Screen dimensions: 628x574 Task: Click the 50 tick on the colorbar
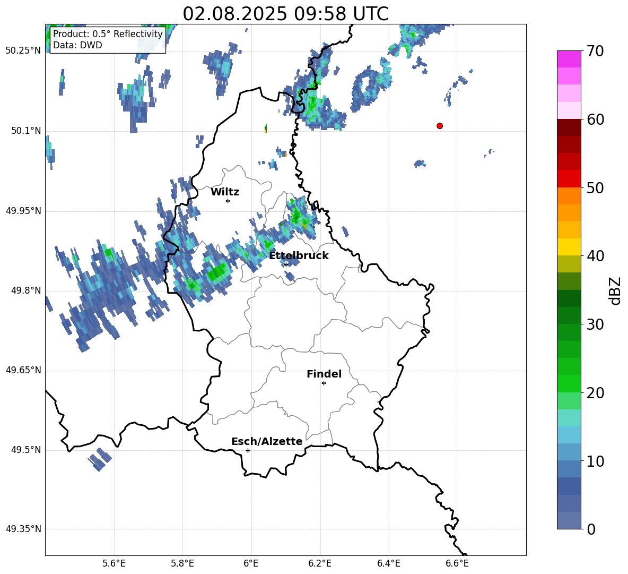(x=595, y=188)
